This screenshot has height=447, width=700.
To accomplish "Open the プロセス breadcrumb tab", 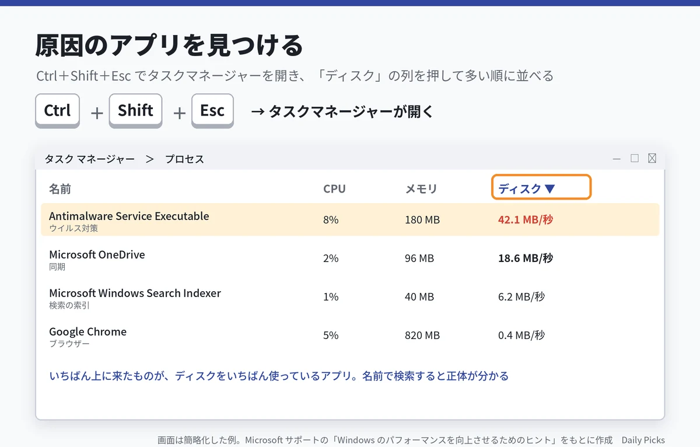I will point(184,159).
